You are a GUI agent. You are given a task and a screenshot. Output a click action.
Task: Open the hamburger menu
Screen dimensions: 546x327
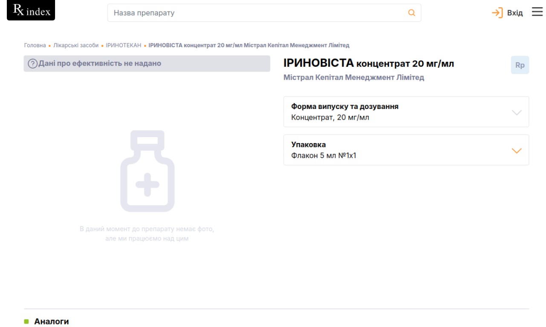tap(537, 12)
